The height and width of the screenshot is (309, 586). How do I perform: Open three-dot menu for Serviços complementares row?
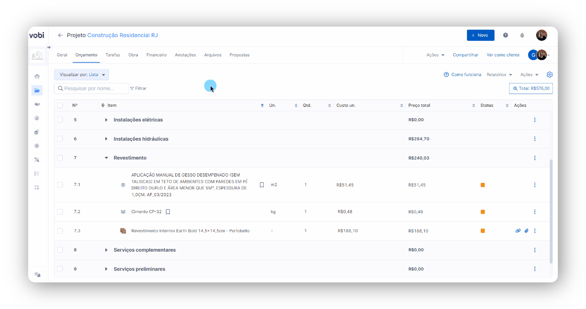coord(535,250)
